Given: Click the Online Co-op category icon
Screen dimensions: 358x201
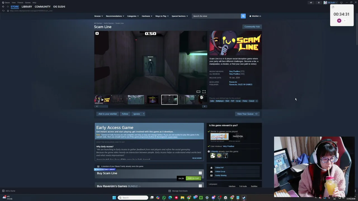Looking at the screenshot, I should 211,171.
